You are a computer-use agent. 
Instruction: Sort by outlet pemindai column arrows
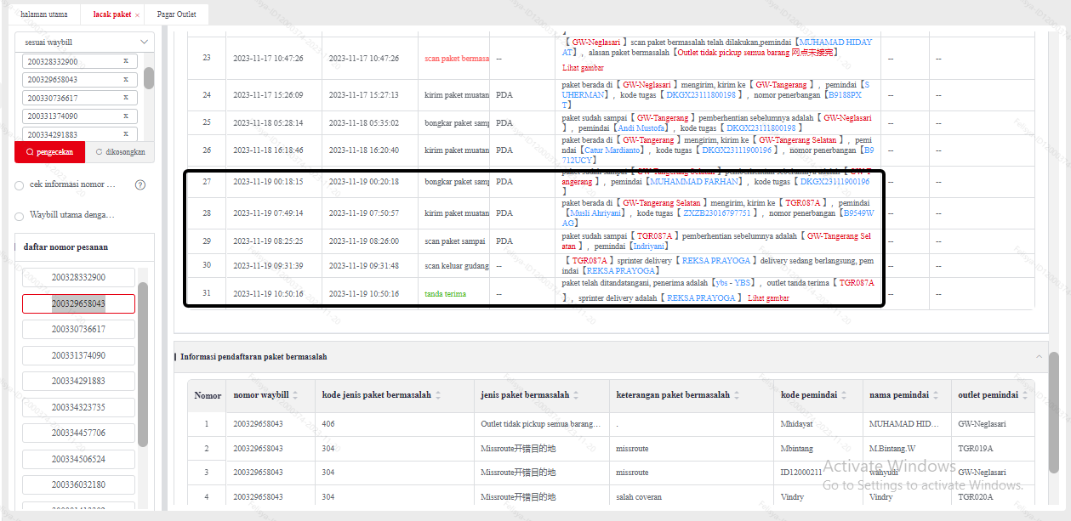point(1026,395)
